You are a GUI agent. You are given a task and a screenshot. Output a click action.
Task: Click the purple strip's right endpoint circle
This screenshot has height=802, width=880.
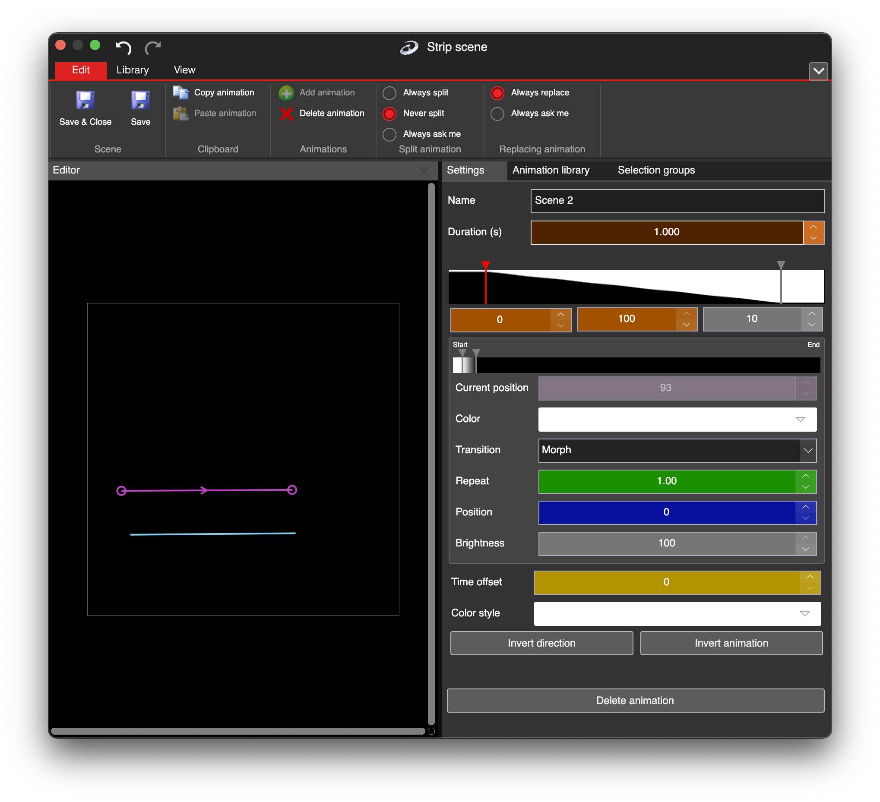coord(292,490)
